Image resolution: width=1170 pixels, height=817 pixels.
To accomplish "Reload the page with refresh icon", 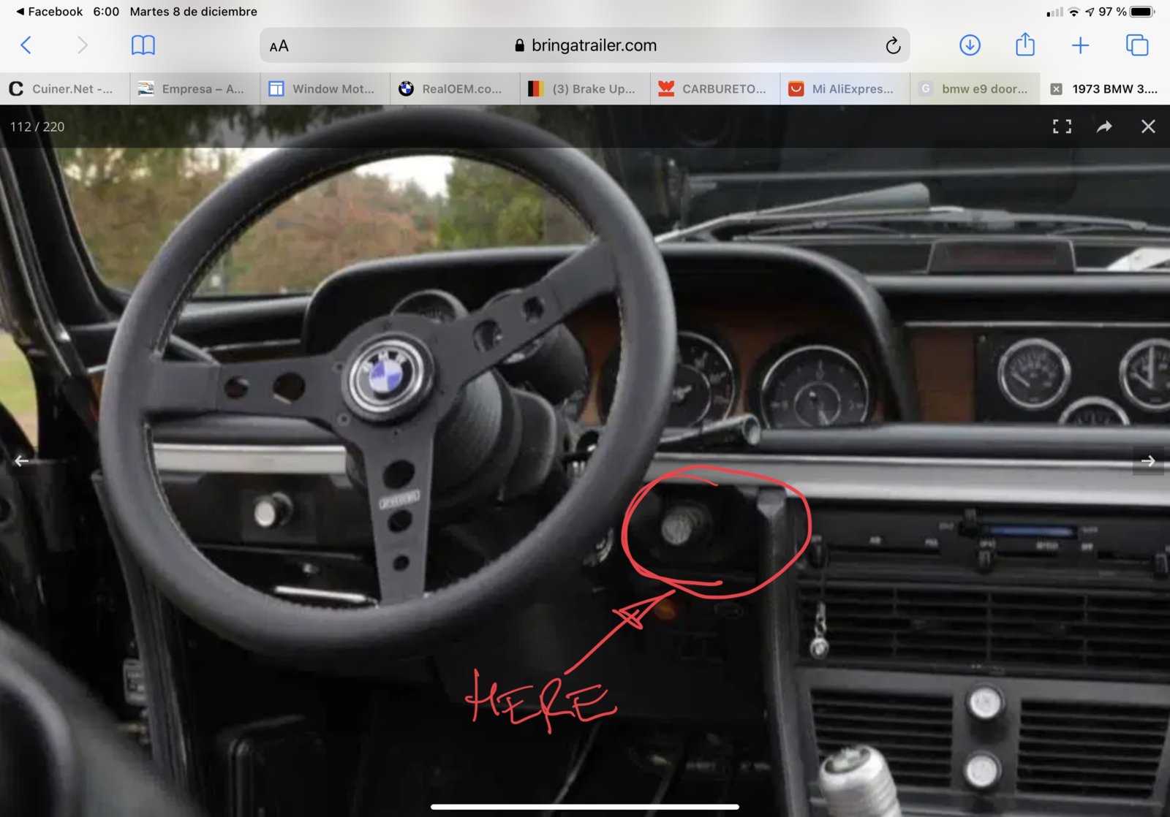I will point(893,46).
